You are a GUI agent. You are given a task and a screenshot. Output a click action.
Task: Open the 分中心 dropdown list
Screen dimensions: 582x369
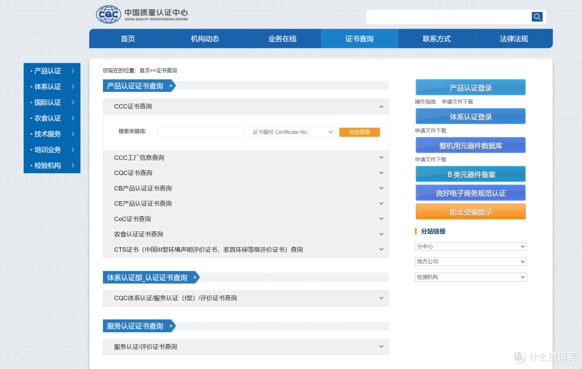tap(470, 247)
